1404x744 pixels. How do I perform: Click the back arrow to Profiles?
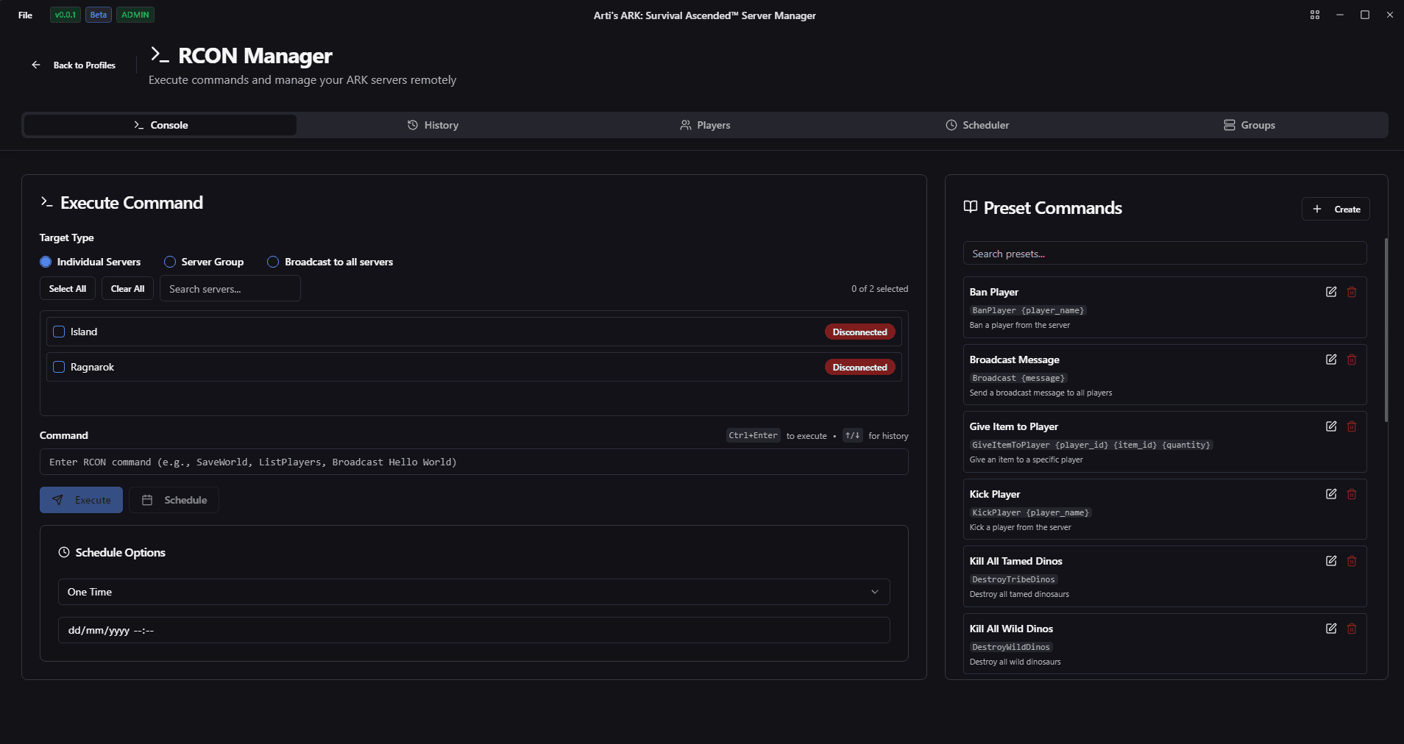36,65
